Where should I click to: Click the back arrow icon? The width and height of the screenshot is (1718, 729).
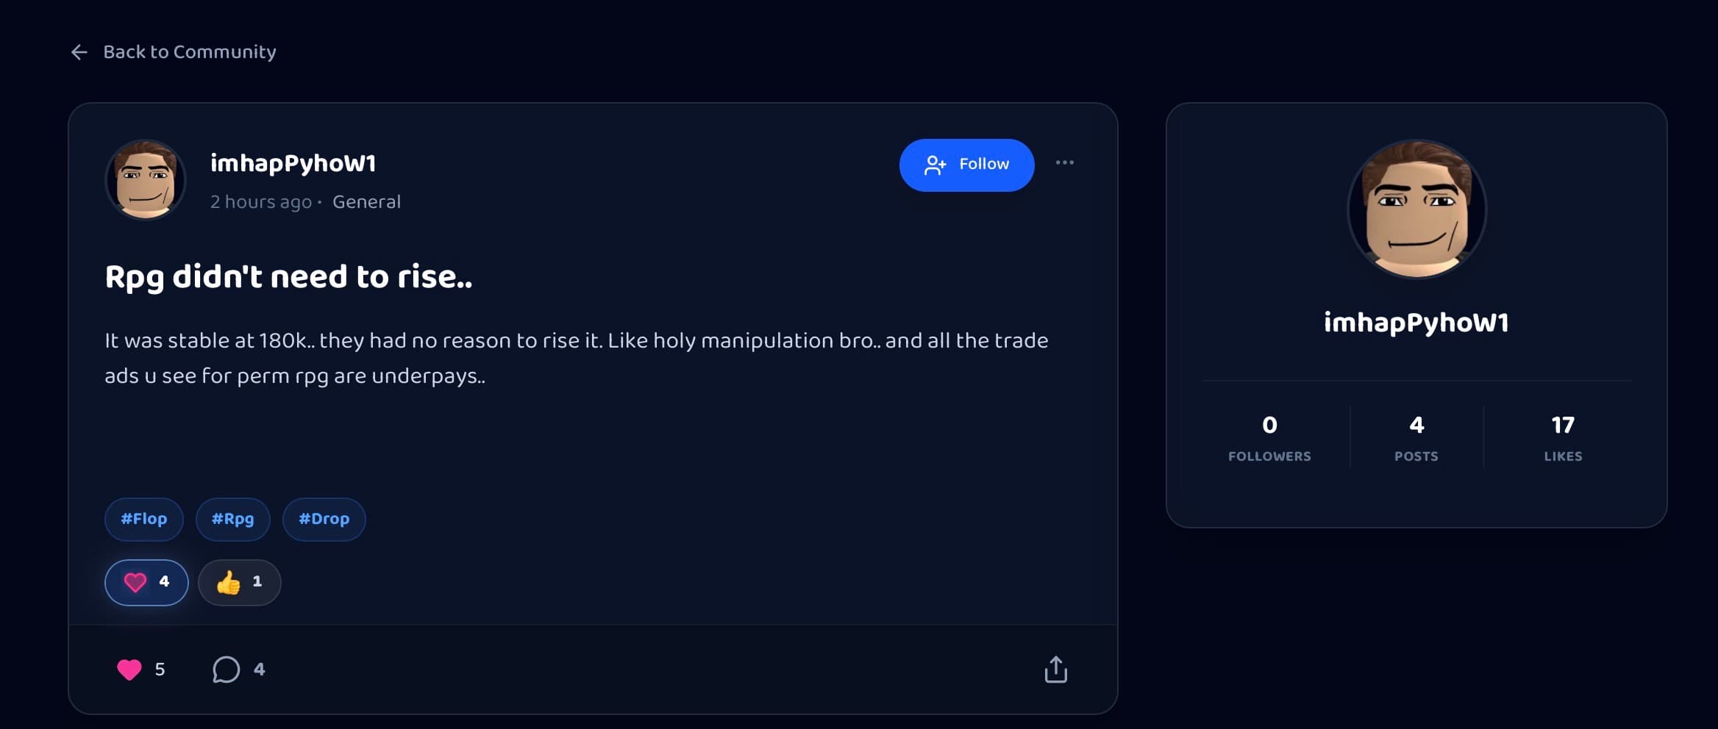tap(79, 52)
